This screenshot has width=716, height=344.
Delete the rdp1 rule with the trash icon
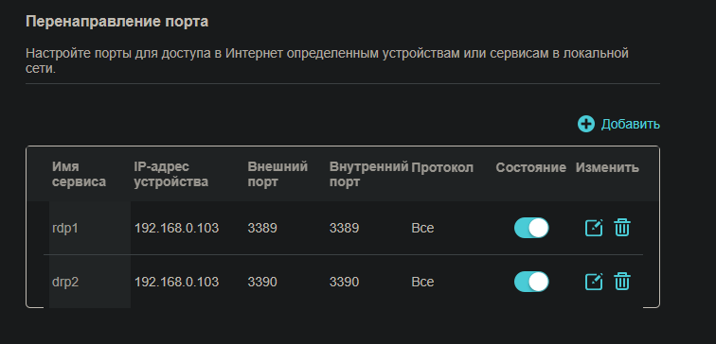click(622, 228)
